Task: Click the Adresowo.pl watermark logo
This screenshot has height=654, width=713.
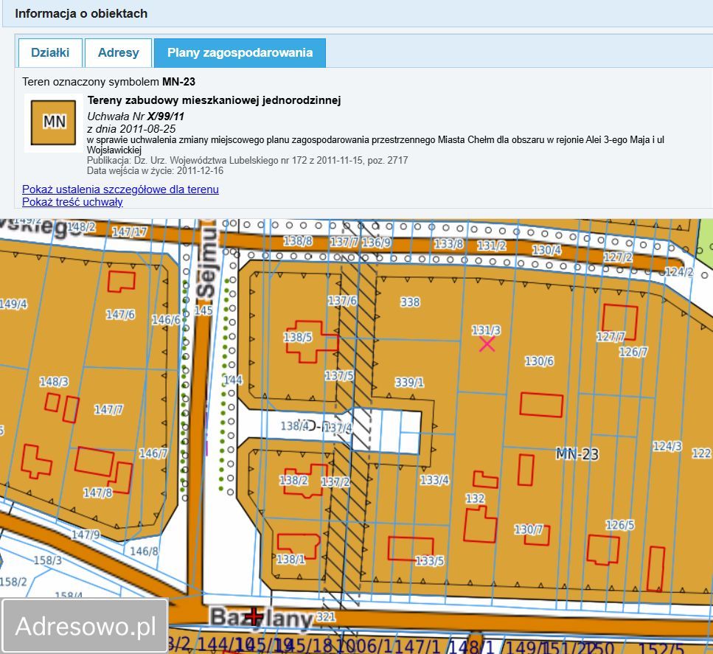Action: tap(85, 626)
